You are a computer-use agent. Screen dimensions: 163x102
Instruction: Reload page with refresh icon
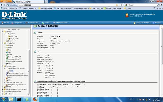(121, 5)
